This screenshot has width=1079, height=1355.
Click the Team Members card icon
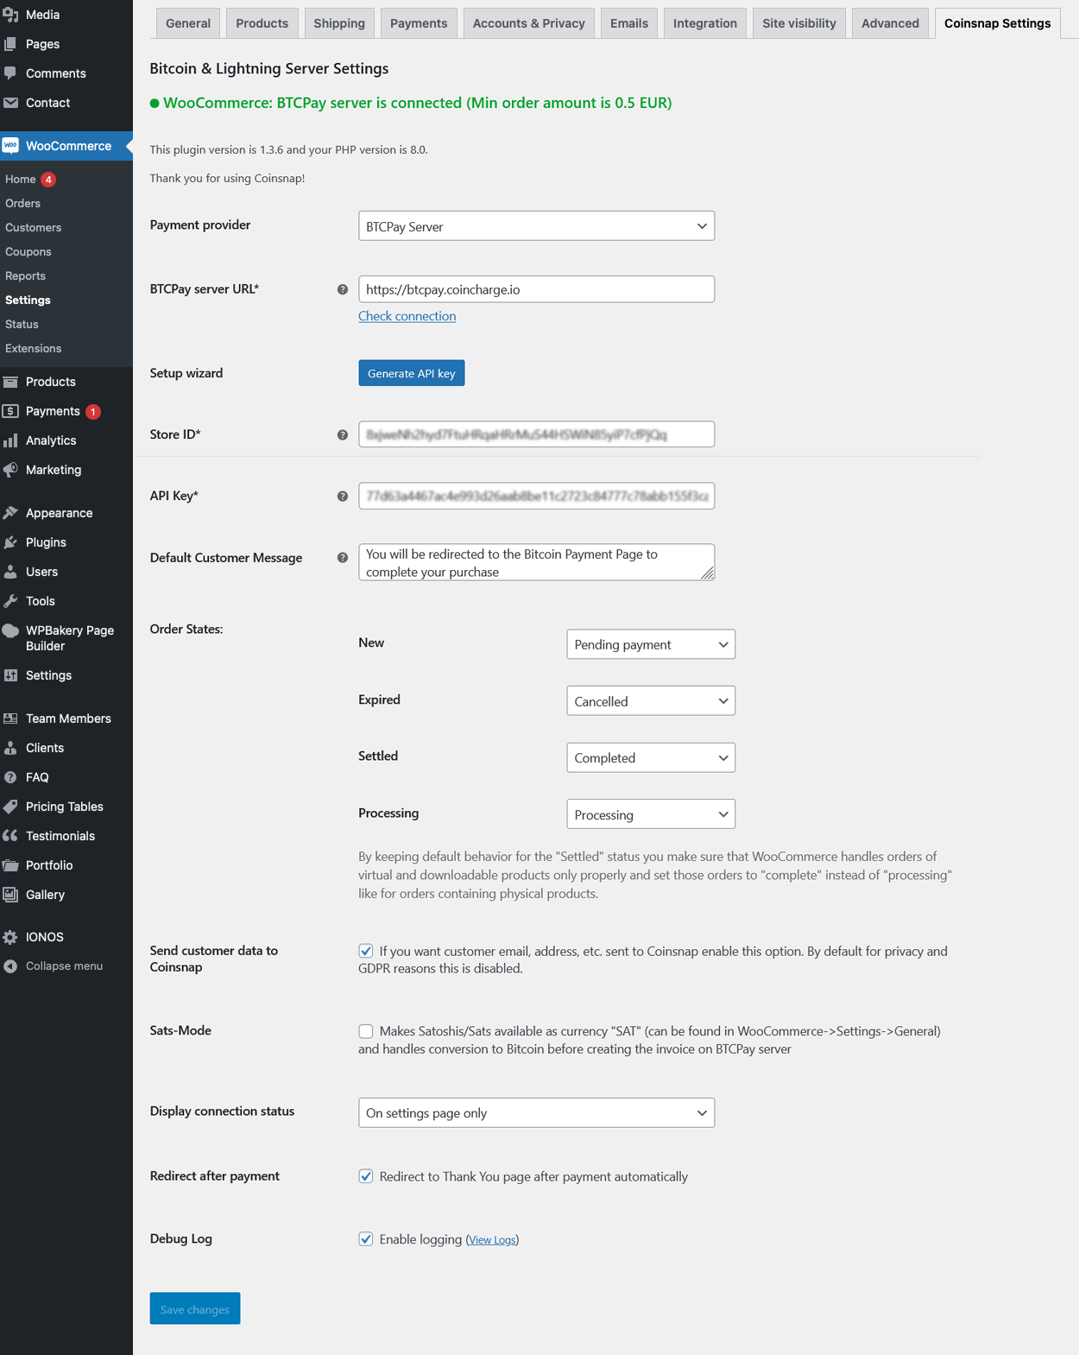pos(10,719)
